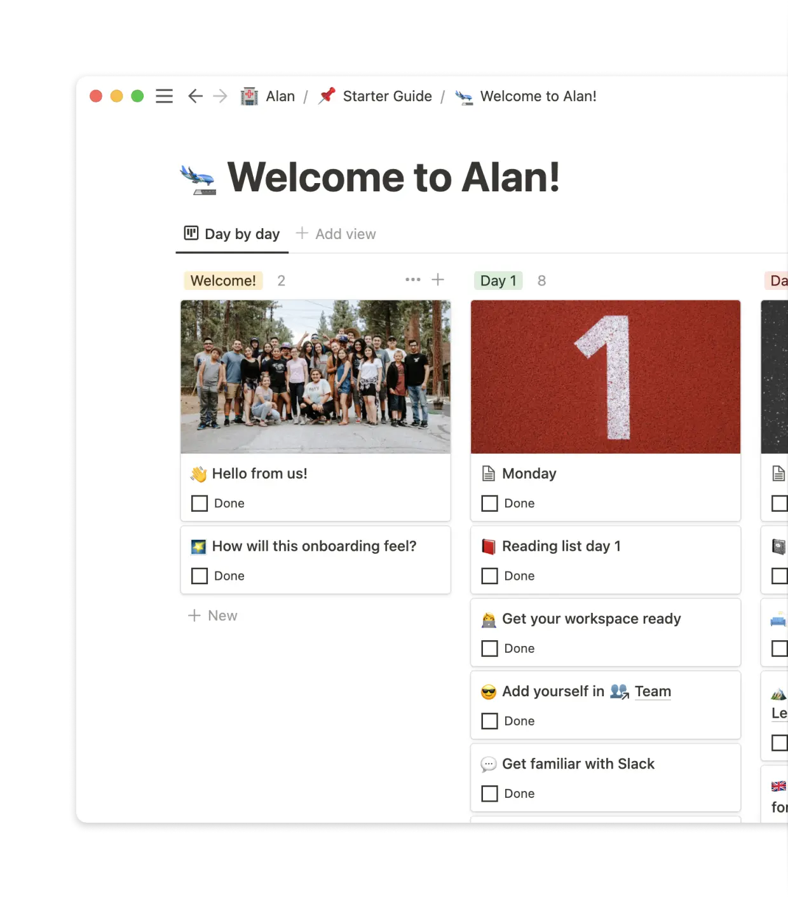This screenshot has width=788, height=899.
Task: Go back with the left arrow
Action: point(195,96)
